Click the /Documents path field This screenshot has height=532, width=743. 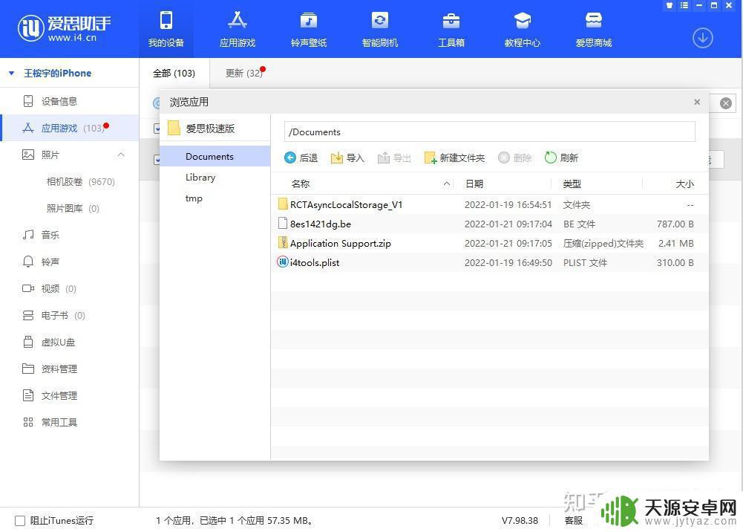click(489, 132)
